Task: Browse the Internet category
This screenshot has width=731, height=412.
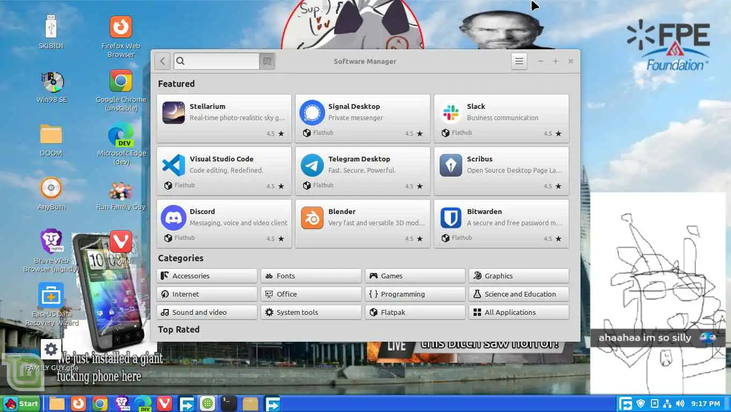Action: click(x=207, y=294)
